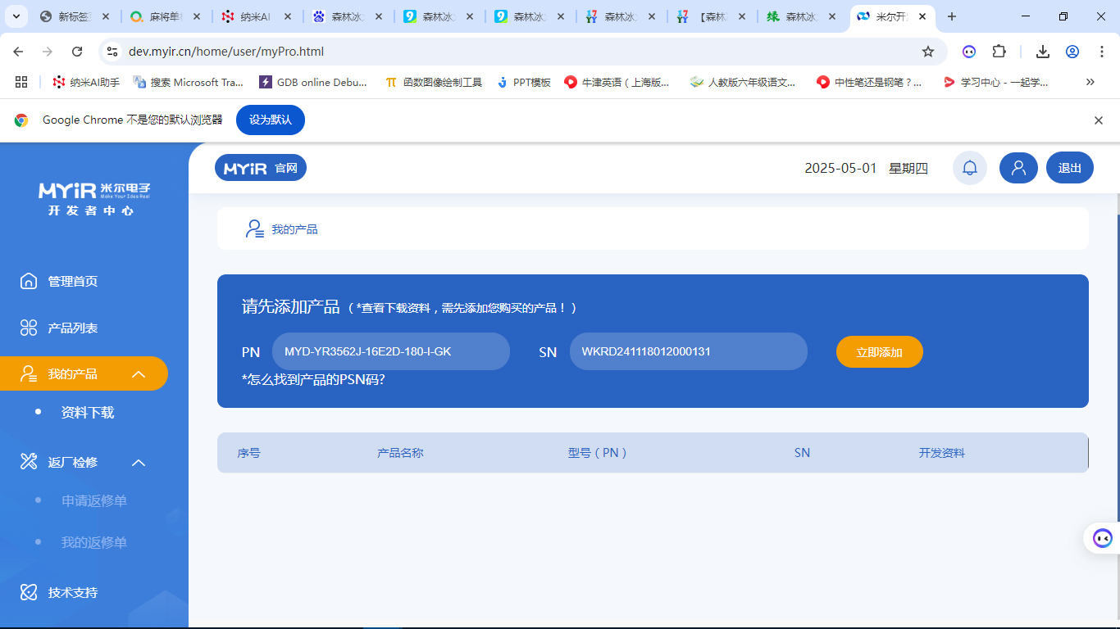Screen dimensions: 1120x629
Task: Click the MYiR 官网 button
Action: 261,168
